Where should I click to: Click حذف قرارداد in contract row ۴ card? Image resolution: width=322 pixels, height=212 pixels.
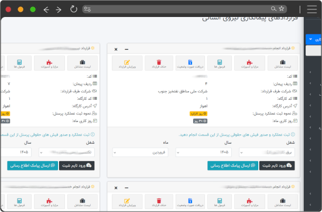(159, 63)
